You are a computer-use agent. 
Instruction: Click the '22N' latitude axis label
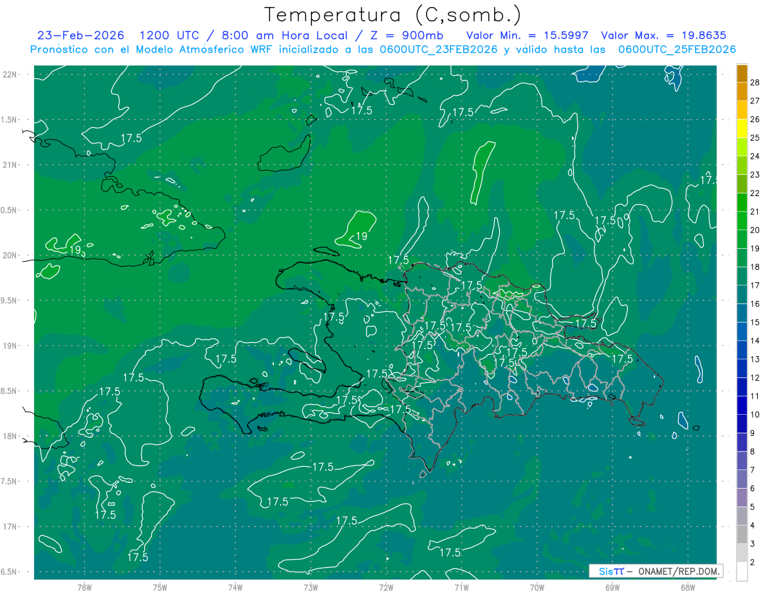click(x=11, y=75)
